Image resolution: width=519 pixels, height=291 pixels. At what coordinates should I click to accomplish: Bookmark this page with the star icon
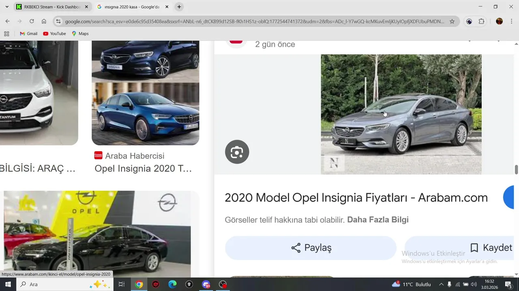click(452, 21)
